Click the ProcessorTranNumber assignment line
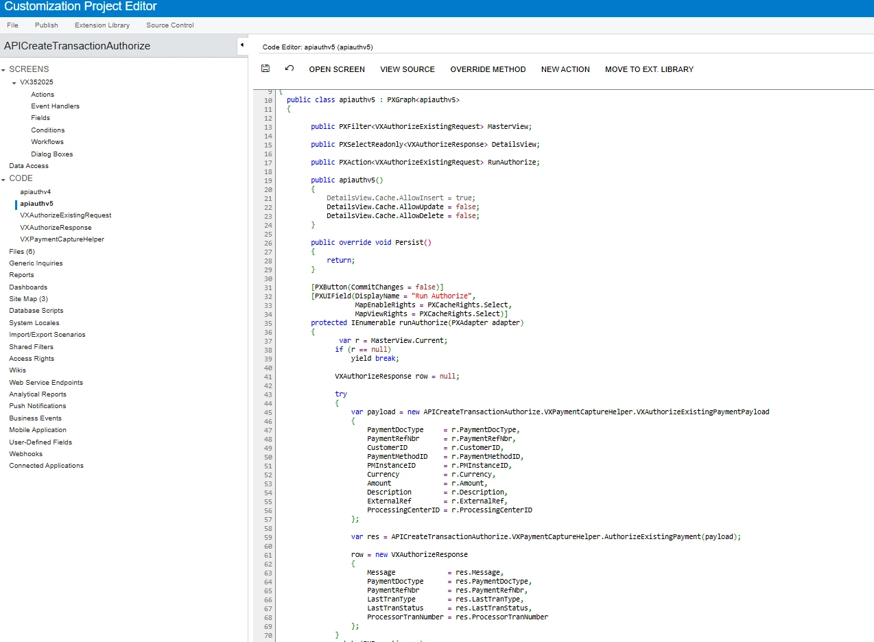Viewport: 874px width, 642px height. coord(458,617)
